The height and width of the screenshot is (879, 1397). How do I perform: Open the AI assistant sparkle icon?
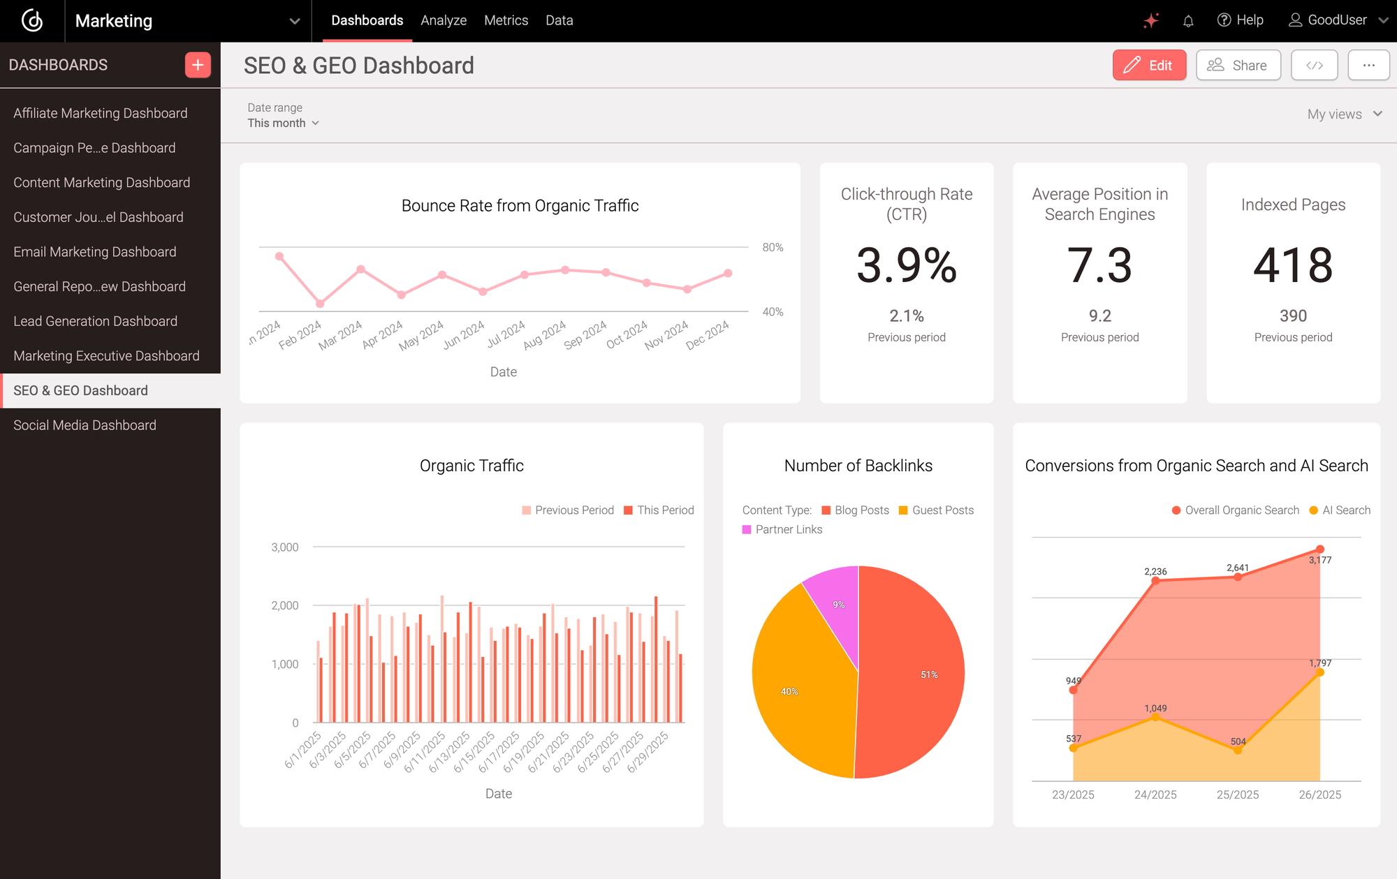point(1150,20)
